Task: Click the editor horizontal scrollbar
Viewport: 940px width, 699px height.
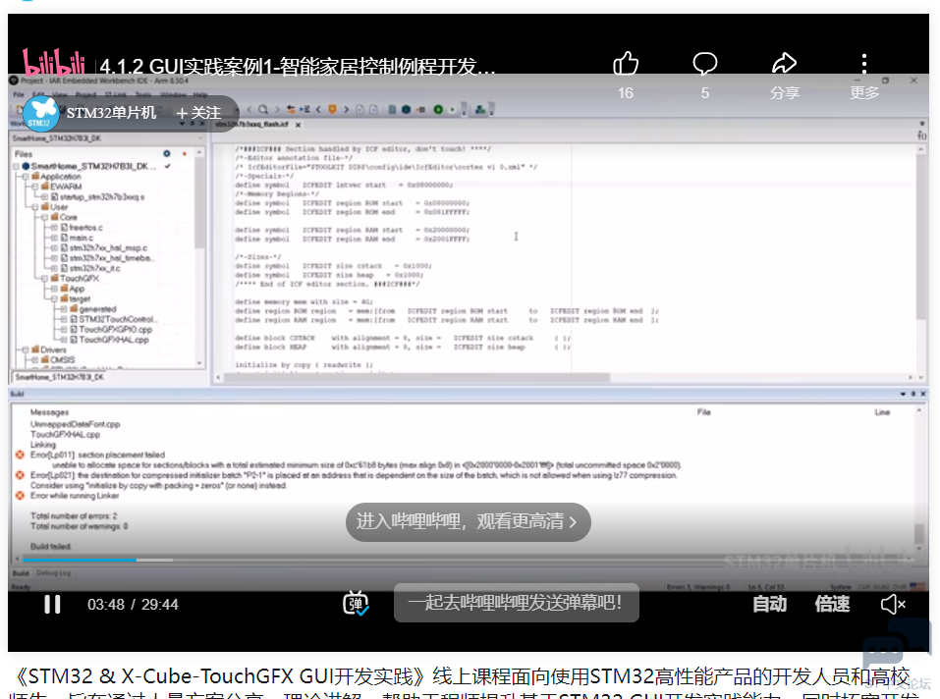Action: point(416,378)
